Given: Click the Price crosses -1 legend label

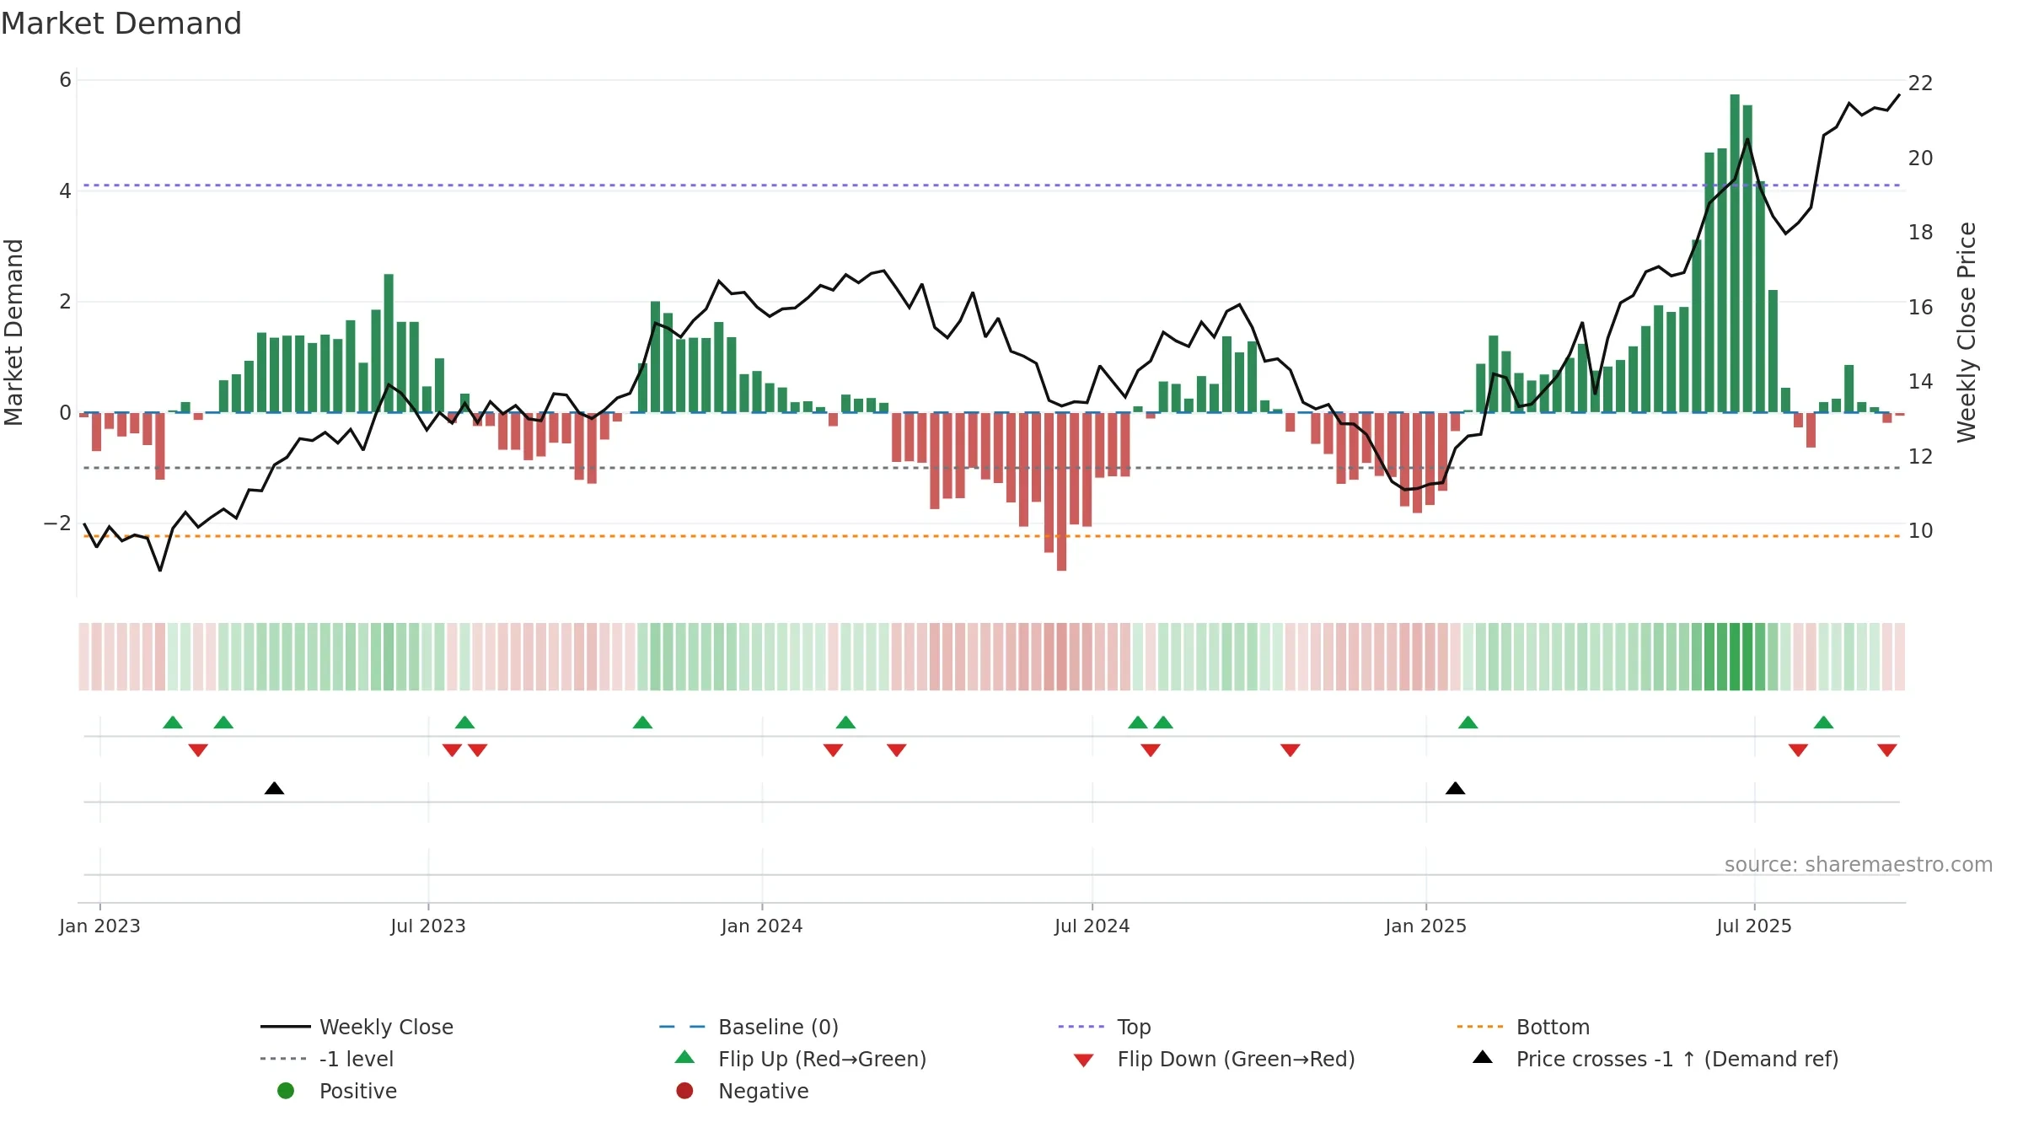Looking at the screenshot, I should [1677, 1059].
